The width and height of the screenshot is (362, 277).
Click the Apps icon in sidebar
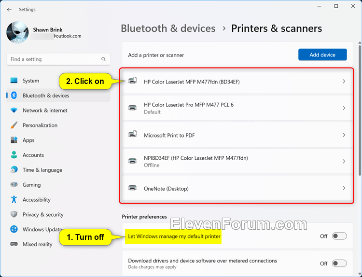click(x=14, y=140)
